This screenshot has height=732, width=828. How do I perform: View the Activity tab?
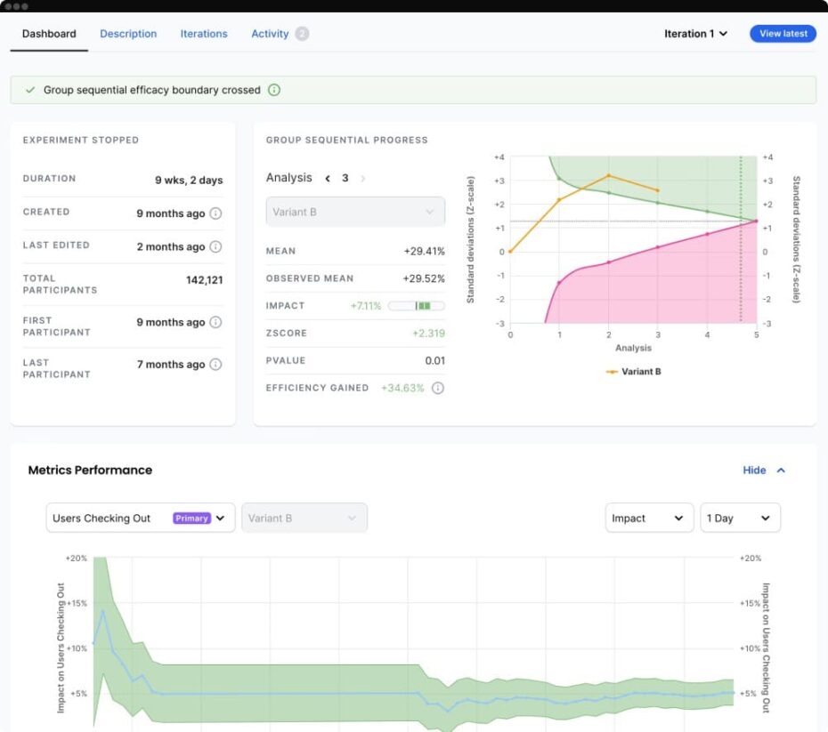[267, 33]
